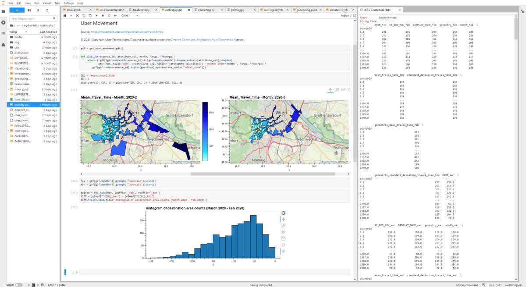Open the Settings menu
The image size is (526, 287).
click(x=69, y=3)
